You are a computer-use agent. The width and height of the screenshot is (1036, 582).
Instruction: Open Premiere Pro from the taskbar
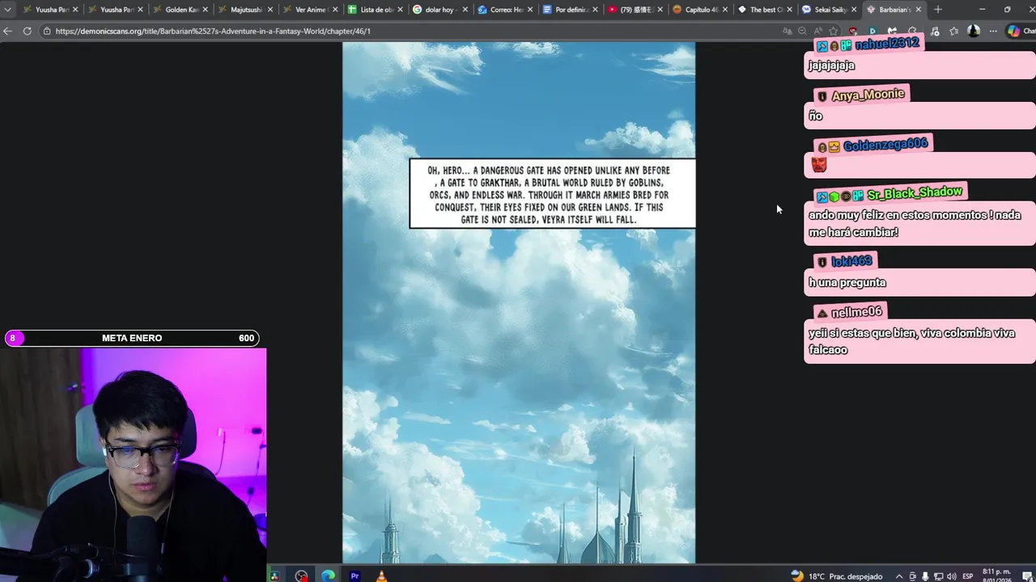click(x=355, y=576)
